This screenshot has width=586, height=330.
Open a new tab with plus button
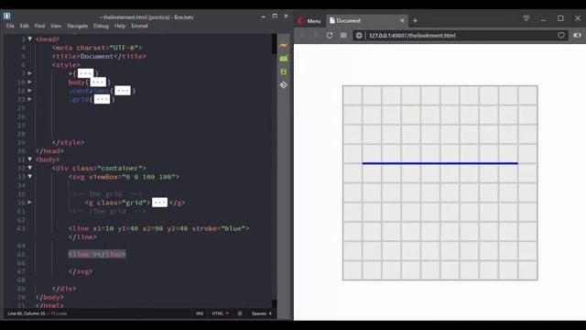pos(415,20)
